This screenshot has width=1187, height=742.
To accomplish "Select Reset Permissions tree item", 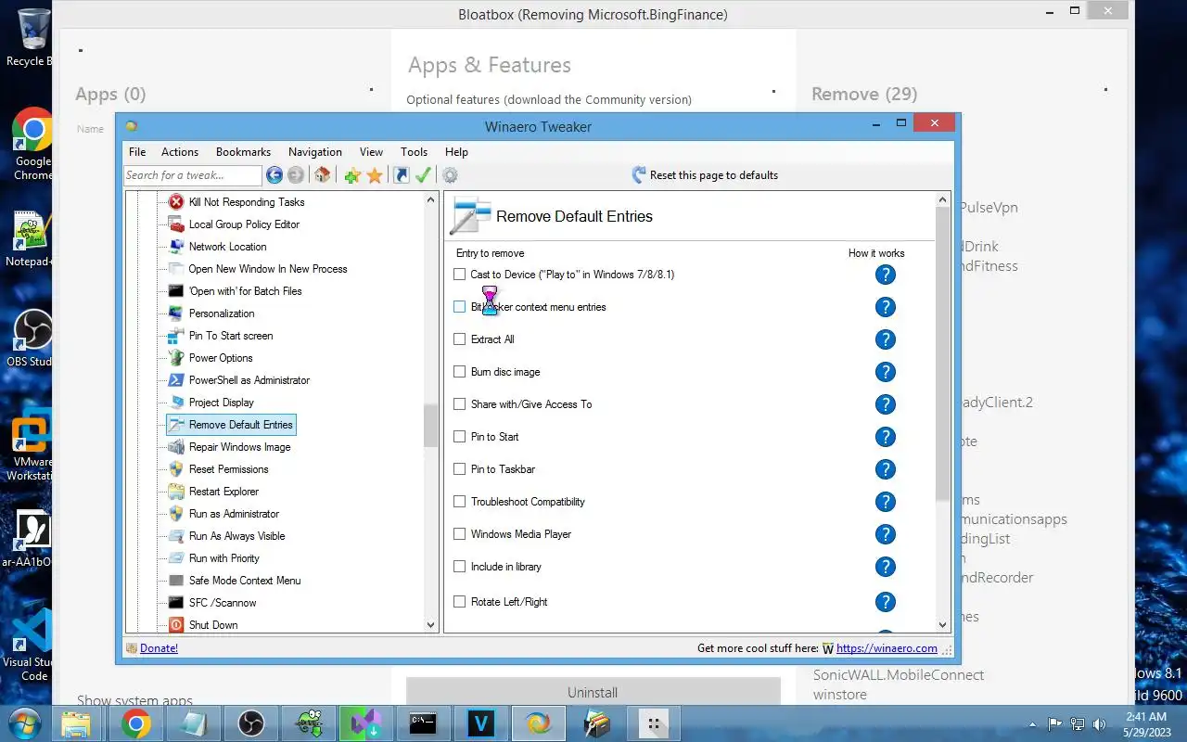I will click(x=228, y=469).
